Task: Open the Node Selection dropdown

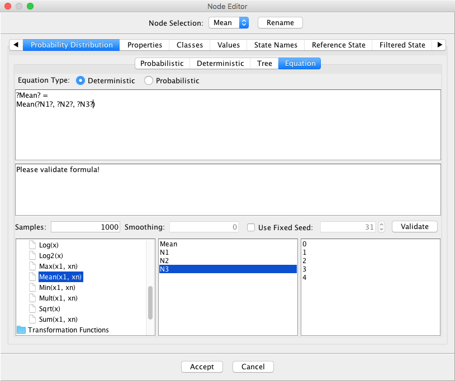Action: point(229,22)
